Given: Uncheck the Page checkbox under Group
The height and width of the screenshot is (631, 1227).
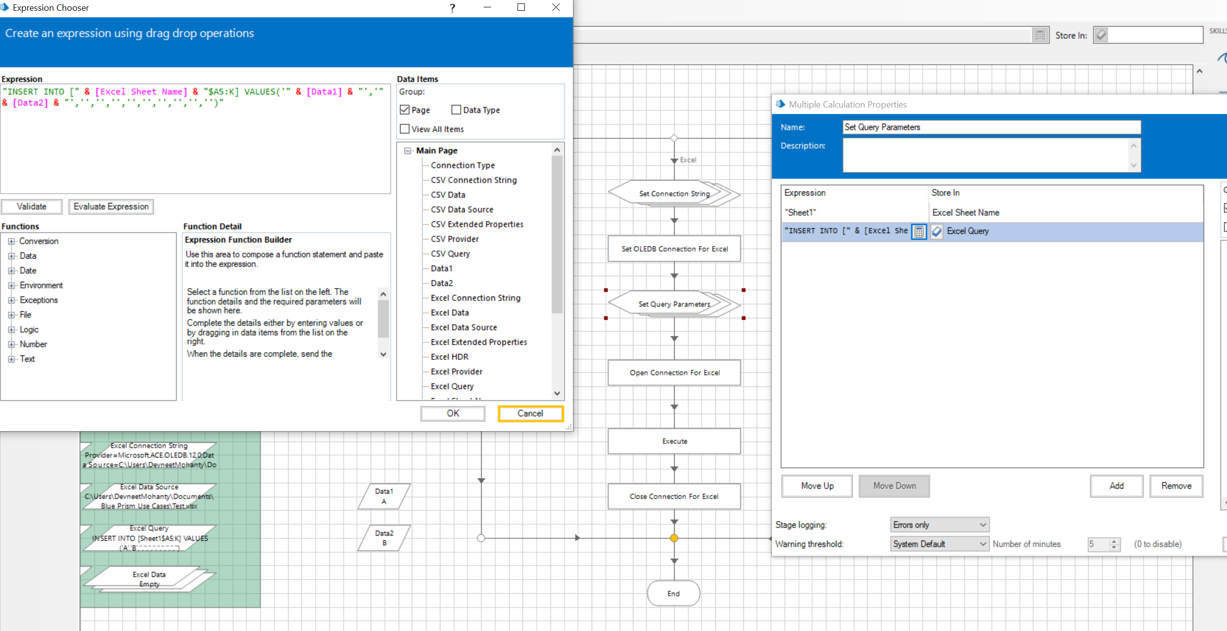Looking at the screenshot, I should [x=405, y=110].
